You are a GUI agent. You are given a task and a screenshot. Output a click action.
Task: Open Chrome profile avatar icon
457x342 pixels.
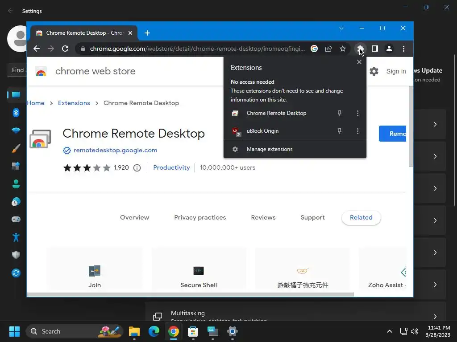click(x=389, y=49)
